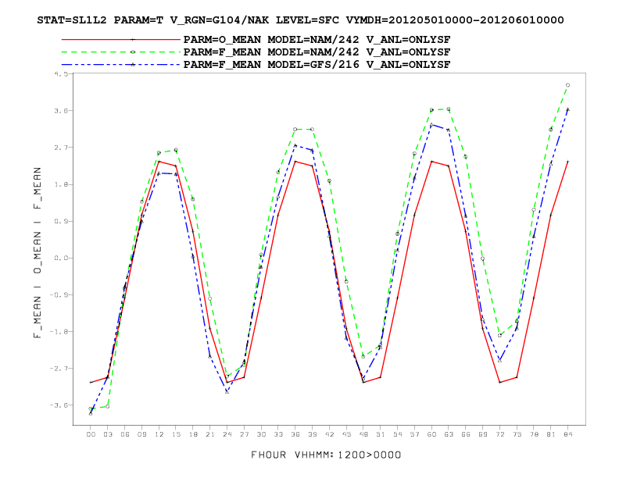Click the chart title starting STAT=SL1L2
619x478 pixels.
pyautogui.click(x=300, y=20)
